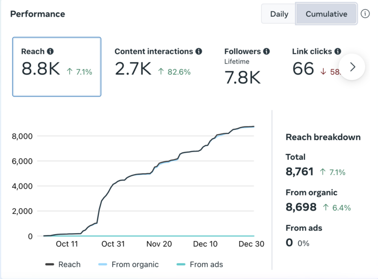Select the Reach metric card
Screen dimensions: 378x279
click(x=57, y=67)
